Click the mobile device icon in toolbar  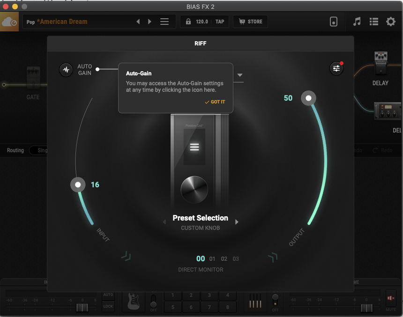tap(334, 22)
